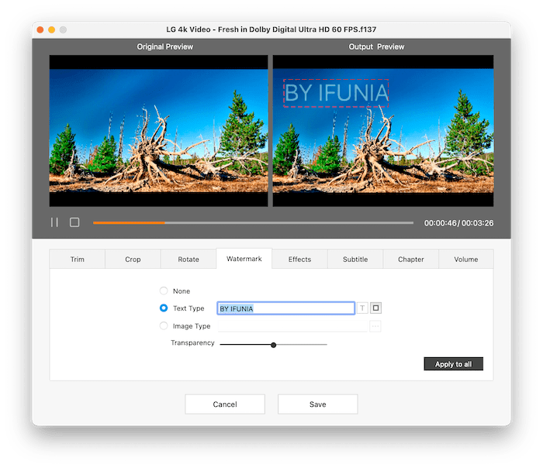The width and height of the screenshot is (543, 468).
Task: Open the text font settings icon
Action: [x=362, y=308]
